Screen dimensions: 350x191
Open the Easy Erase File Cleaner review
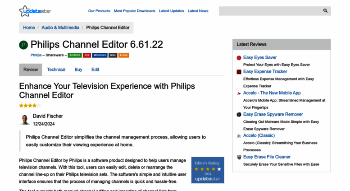pyautogui.click(x=267, y=157)
